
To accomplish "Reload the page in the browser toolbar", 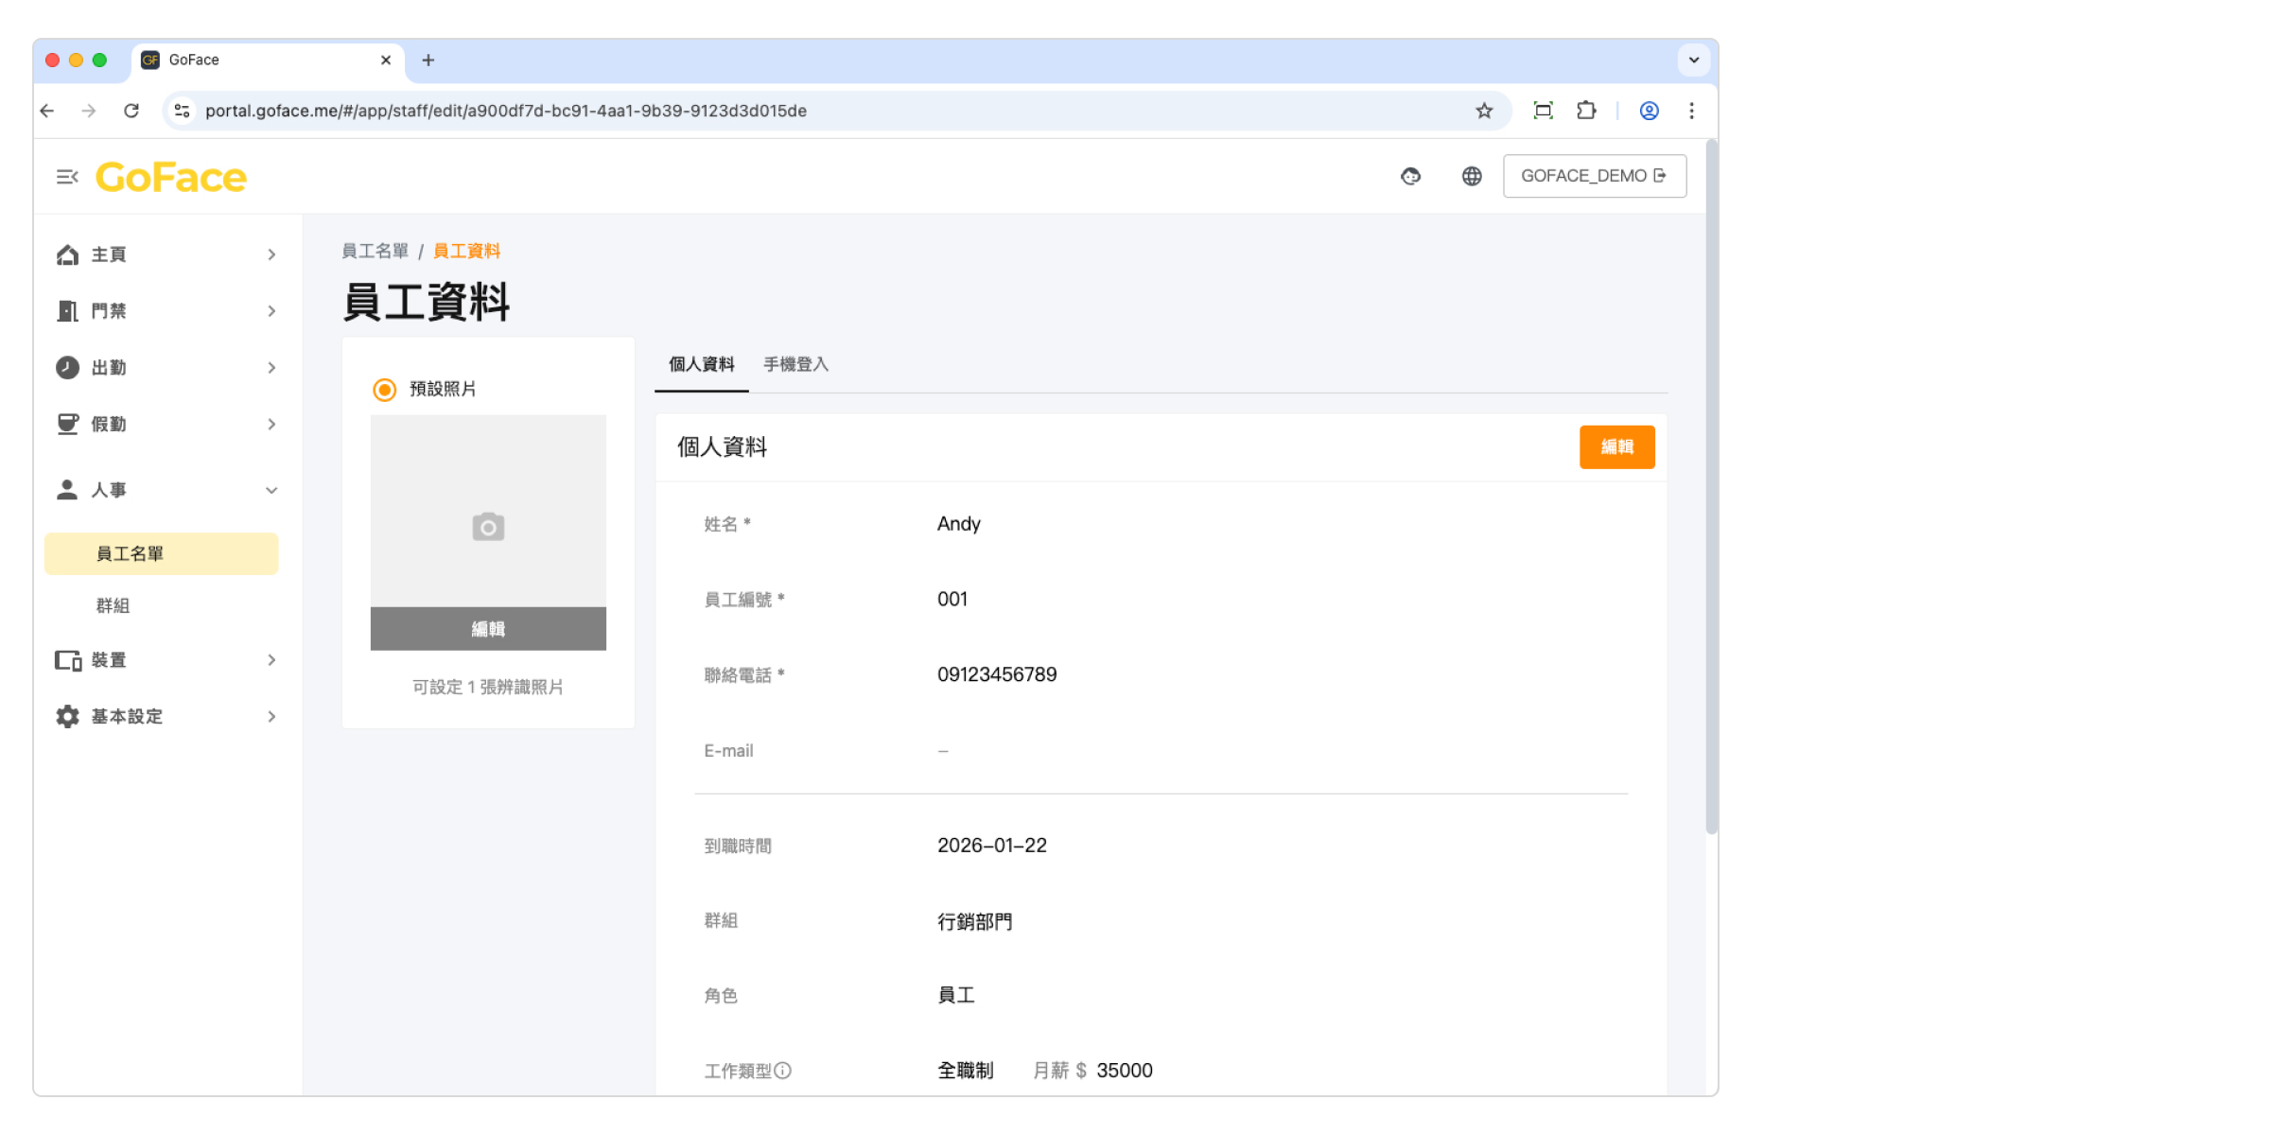I will coord(131,111).
